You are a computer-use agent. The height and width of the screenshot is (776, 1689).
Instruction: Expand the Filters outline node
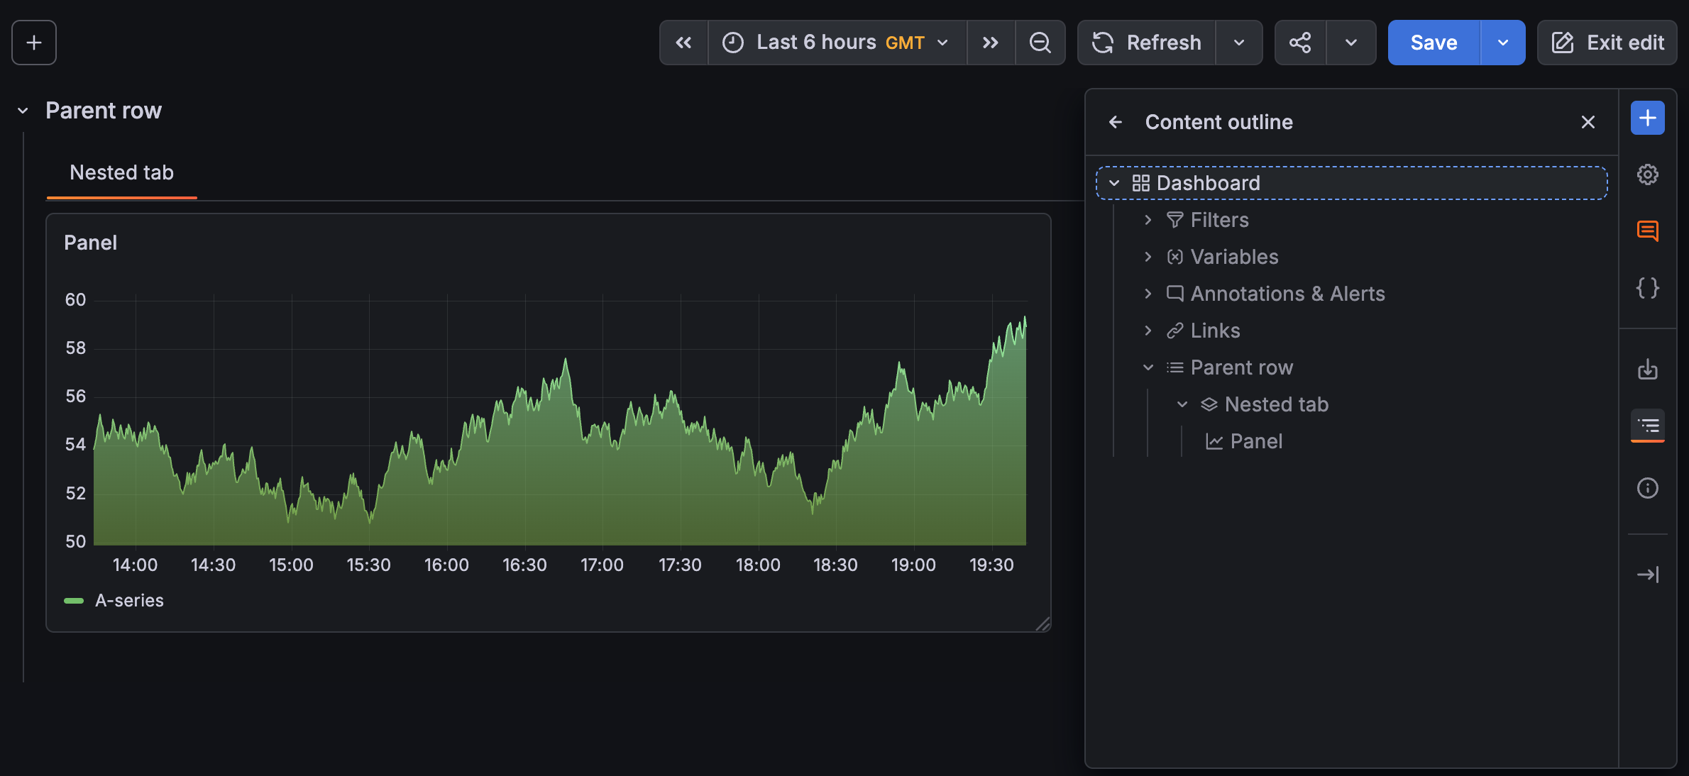(1148, 220)
